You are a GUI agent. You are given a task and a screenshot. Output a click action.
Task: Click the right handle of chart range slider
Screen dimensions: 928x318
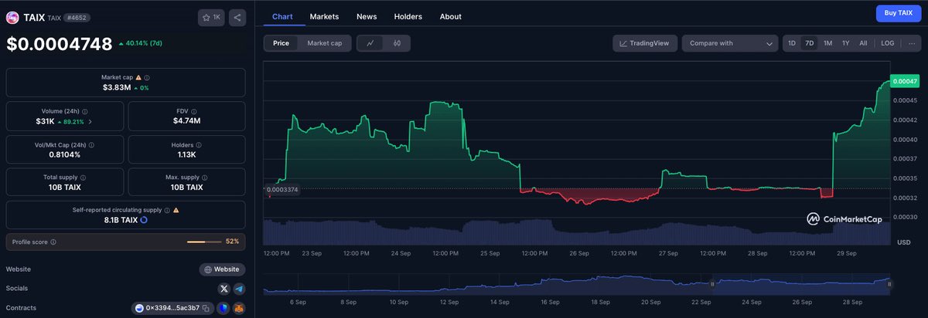(x=889, y=284)
